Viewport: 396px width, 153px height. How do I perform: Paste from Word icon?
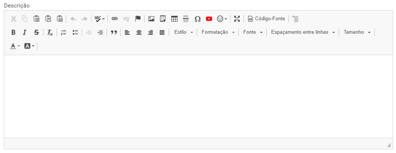60,19
